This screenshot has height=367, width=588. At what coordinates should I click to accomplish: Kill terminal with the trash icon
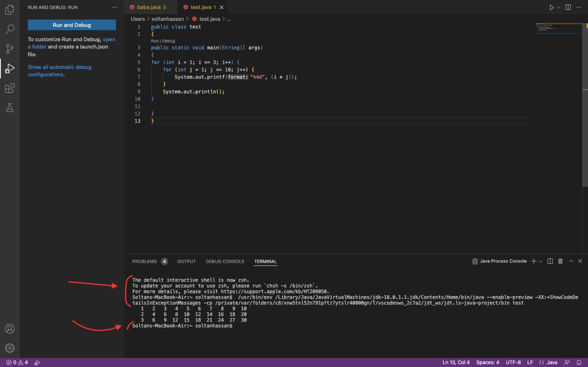point(561,261)
